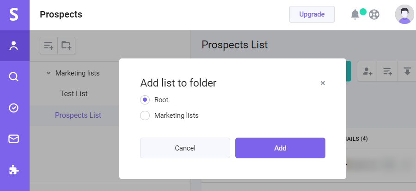Select Prospects List in the sidebar tree

pos(78,116)
